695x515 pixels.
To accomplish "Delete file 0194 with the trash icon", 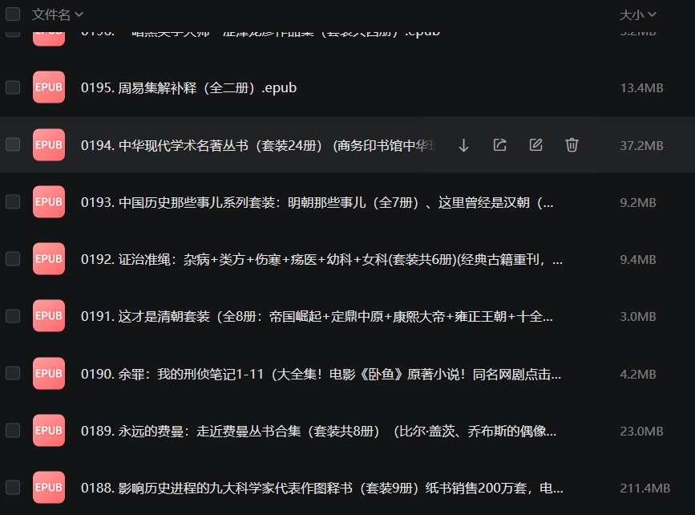I will click(x=572, y=145).
